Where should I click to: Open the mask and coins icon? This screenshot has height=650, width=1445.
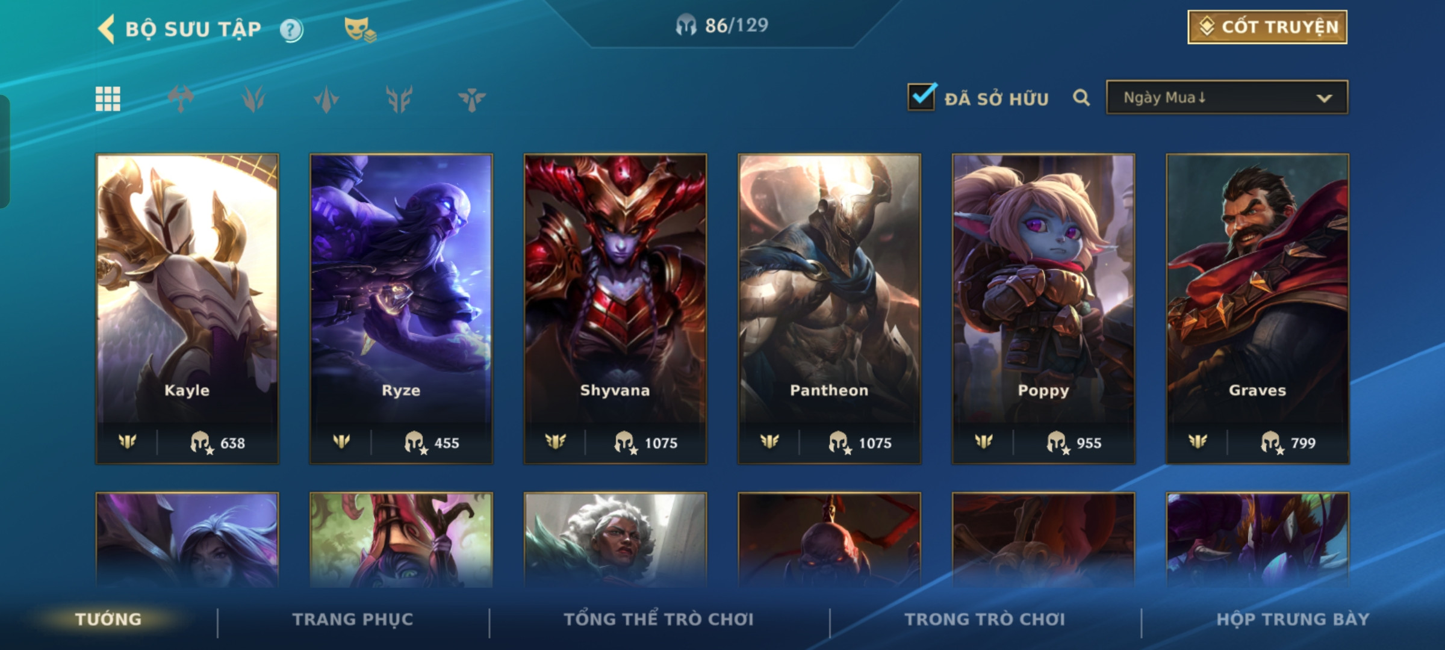pyautogui.click(x=360, y=29)
